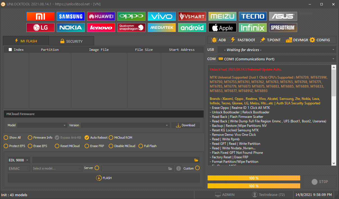Toggle the Server radio option
The height and width of the screenshot is (199, 339).
[97, 168]
